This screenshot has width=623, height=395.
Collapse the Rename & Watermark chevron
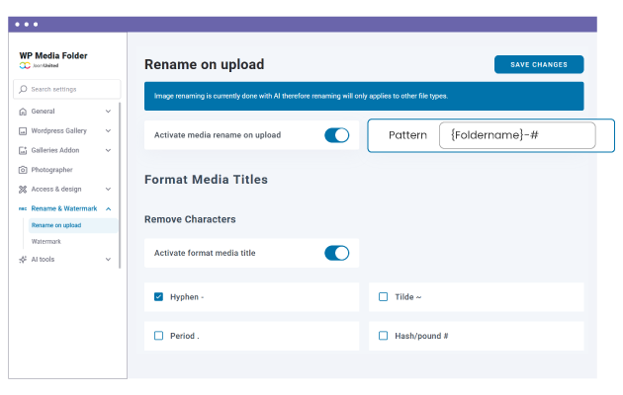click(x=108, y=208)
